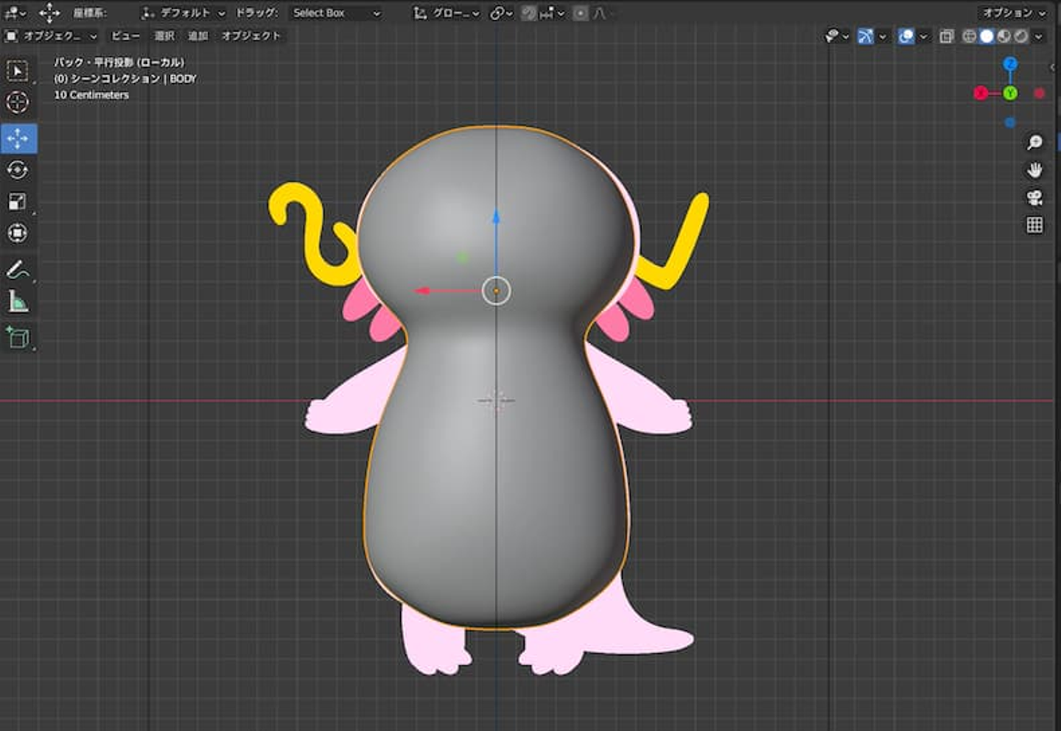Toggle viewport gizmo visibility
This screenshot has width=1061, height=731.
(x=865, y=36)
